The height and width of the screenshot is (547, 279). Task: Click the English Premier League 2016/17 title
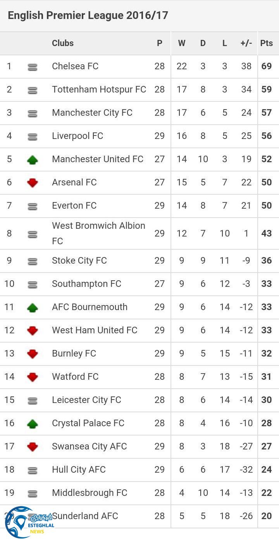(x=88, y=15)
